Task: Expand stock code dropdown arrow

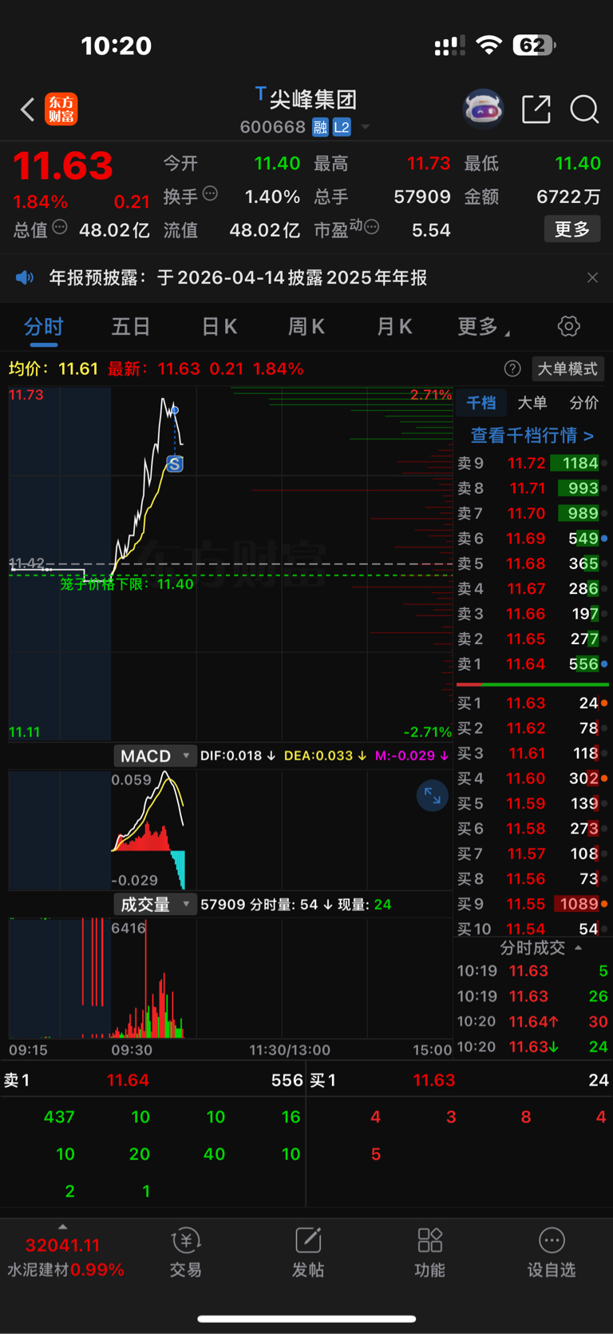Action: (366, 127)
